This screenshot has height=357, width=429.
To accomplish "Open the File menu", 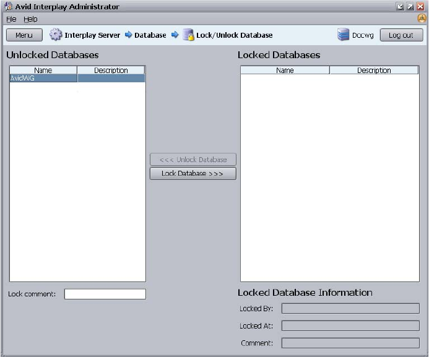I will click(x=11, y=19).
